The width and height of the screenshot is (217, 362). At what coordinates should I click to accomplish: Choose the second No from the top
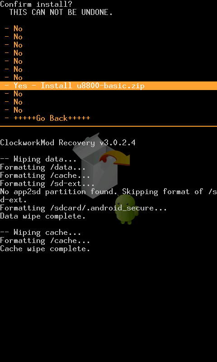[14, 37]
